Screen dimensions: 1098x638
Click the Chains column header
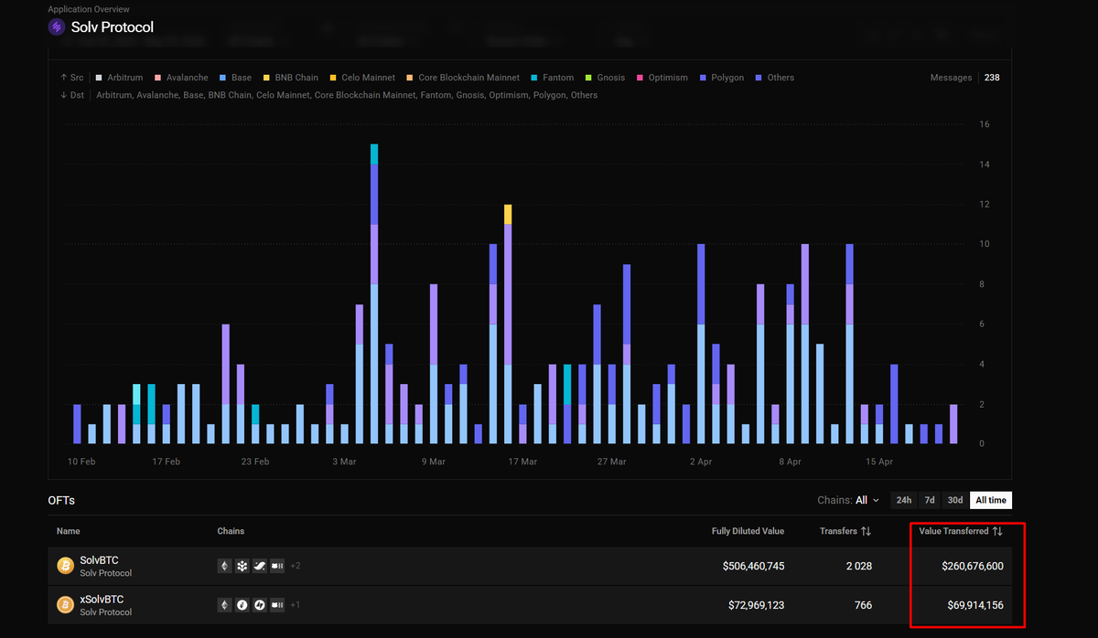[231, 531]
